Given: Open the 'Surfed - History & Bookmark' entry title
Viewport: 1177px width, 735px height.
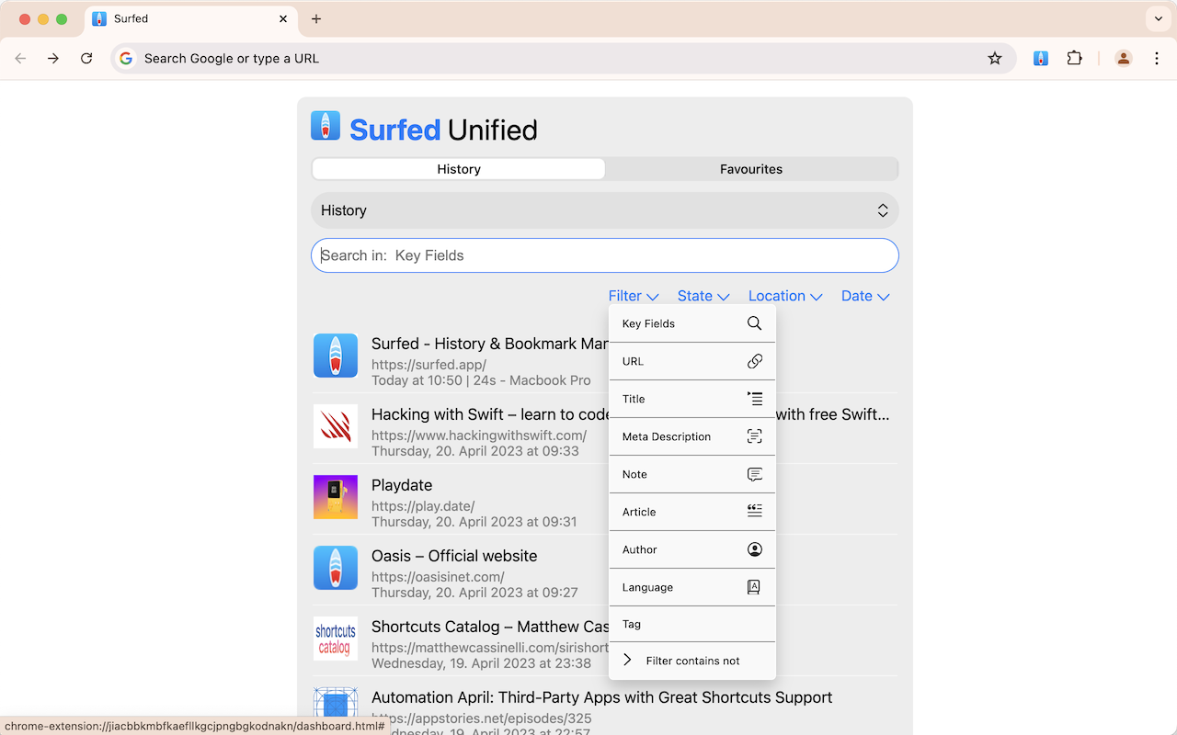Looking at the screenshot, I should pos(489,344).
